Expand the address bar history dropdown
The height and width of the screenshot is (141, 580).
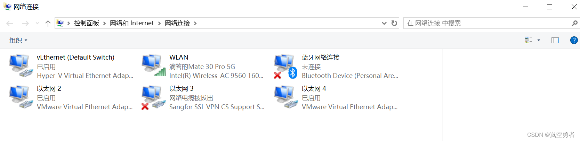384,23
